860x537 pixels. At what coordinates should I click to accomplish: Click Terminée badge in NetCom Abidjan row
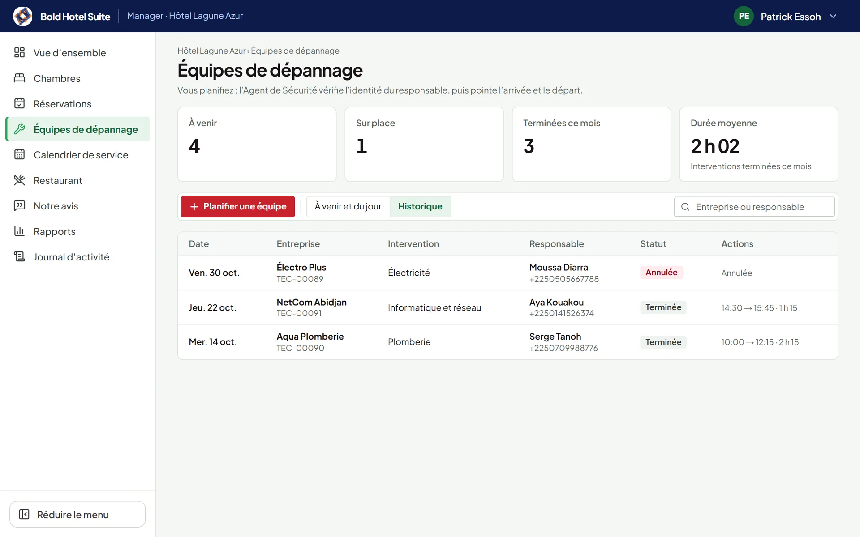[x=663, y=307]
